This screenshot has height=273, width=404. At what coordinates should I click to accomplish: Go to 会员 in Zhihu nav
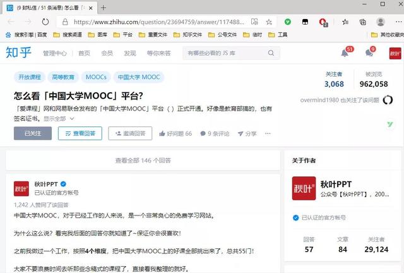coord(107,53)
